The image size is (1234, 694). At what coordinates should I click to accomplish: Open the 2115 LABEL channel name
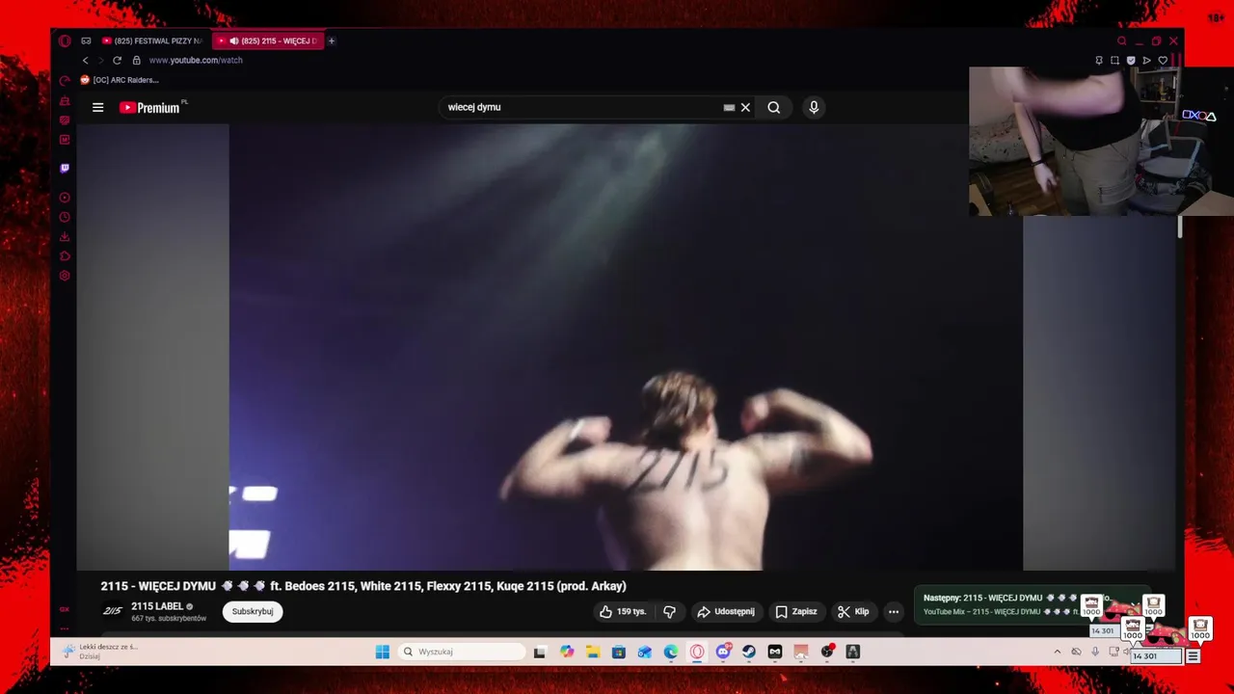click(157, 606)
